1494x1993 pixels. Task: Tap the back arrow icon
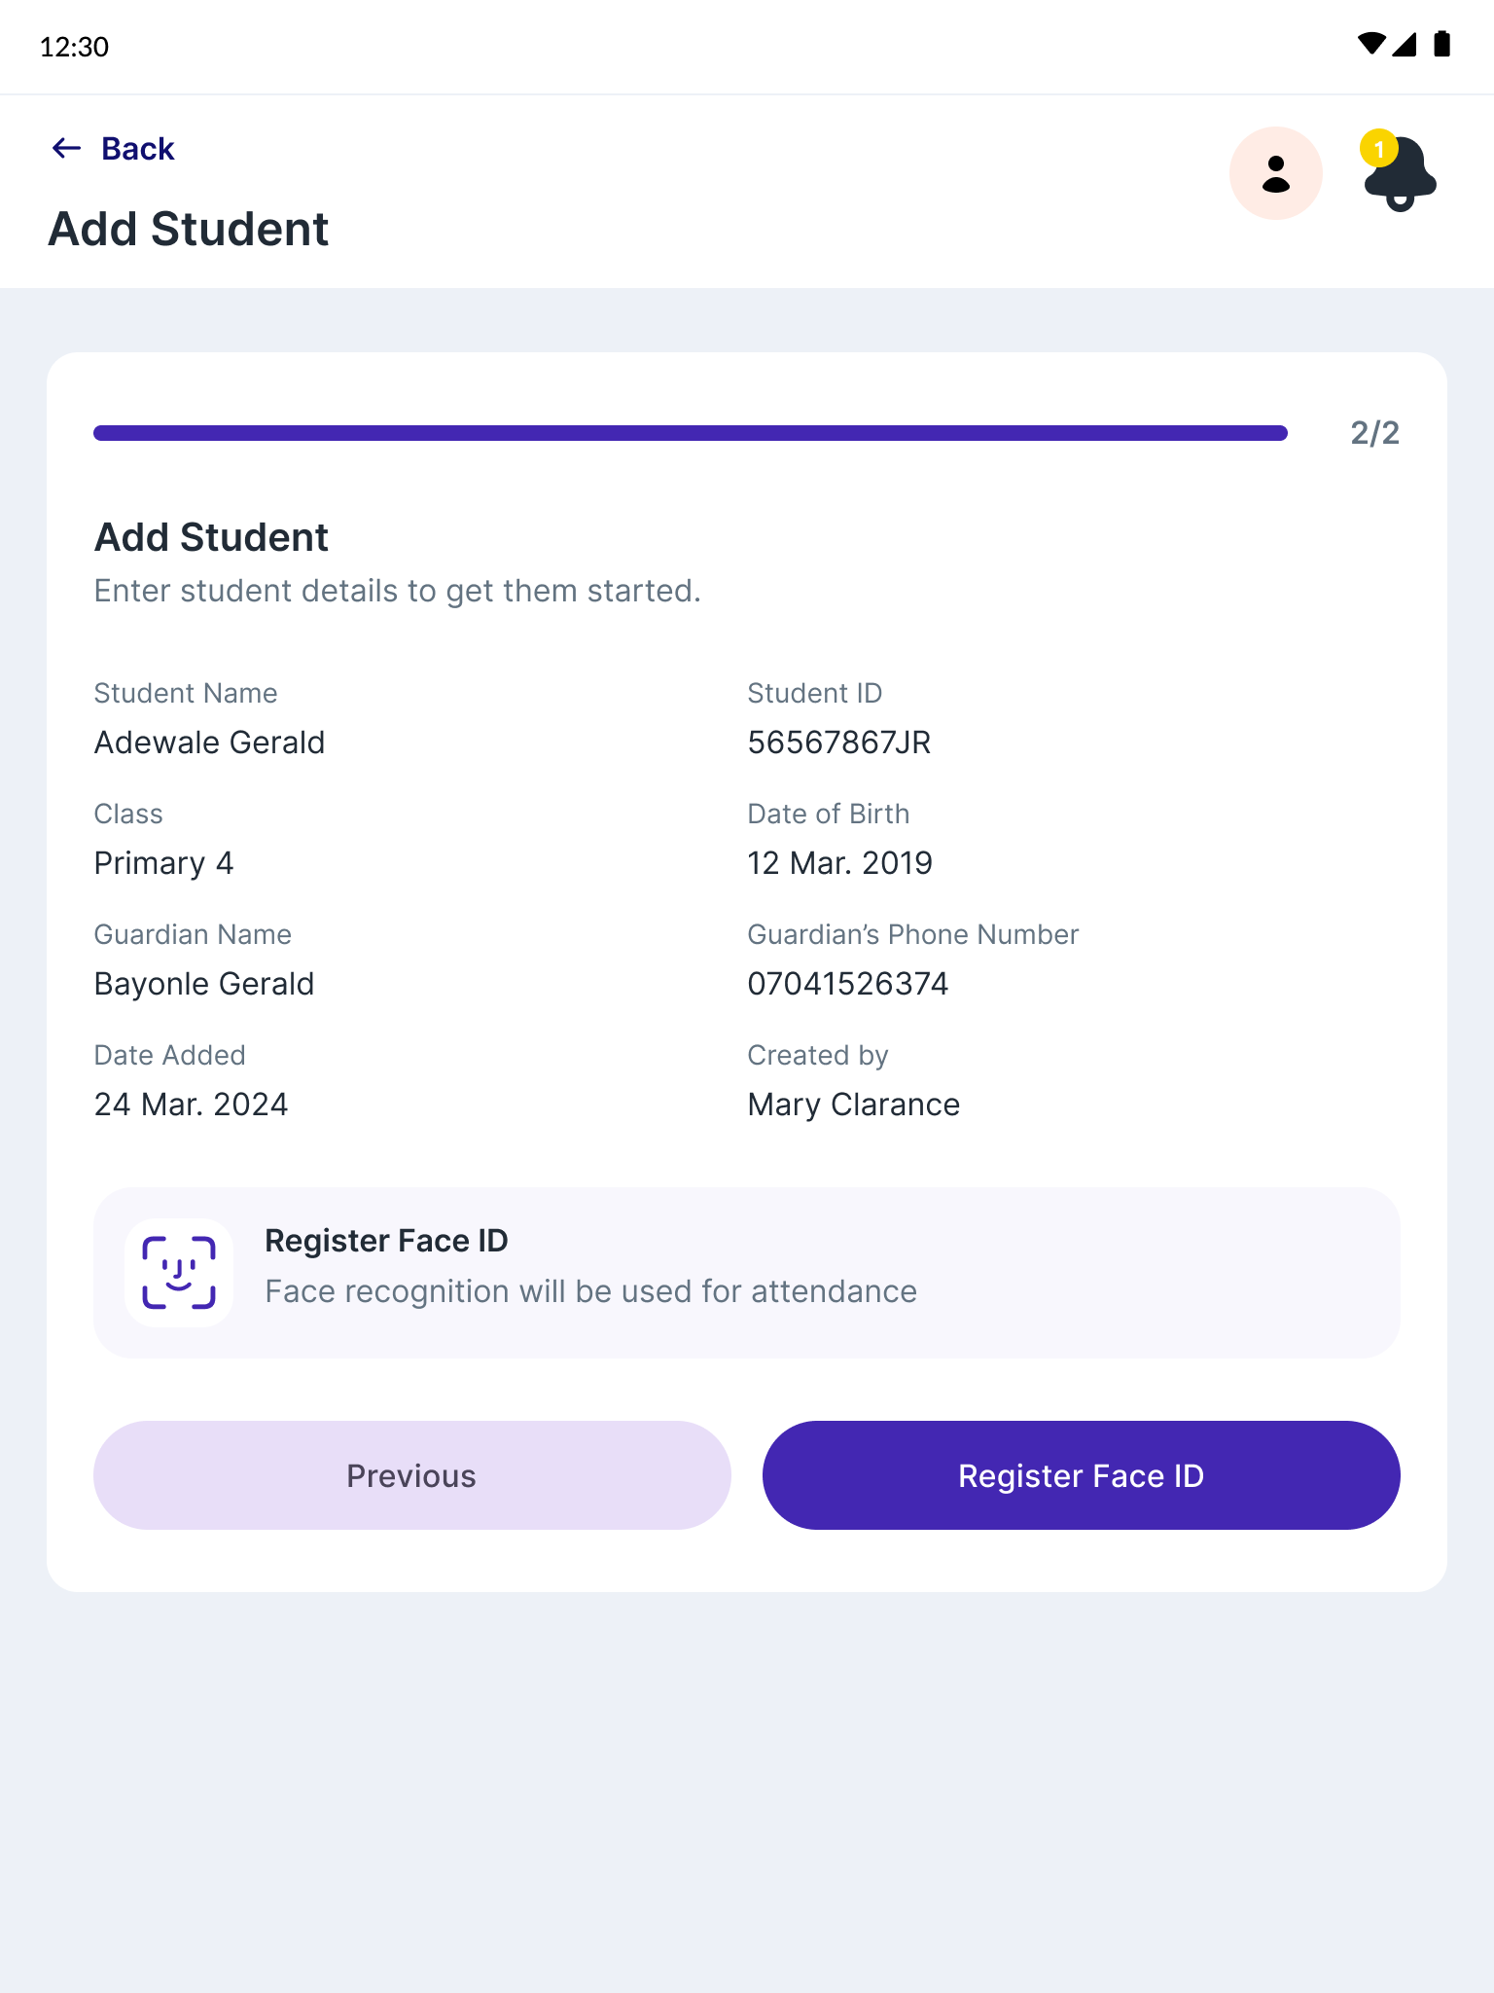point(66,148)
